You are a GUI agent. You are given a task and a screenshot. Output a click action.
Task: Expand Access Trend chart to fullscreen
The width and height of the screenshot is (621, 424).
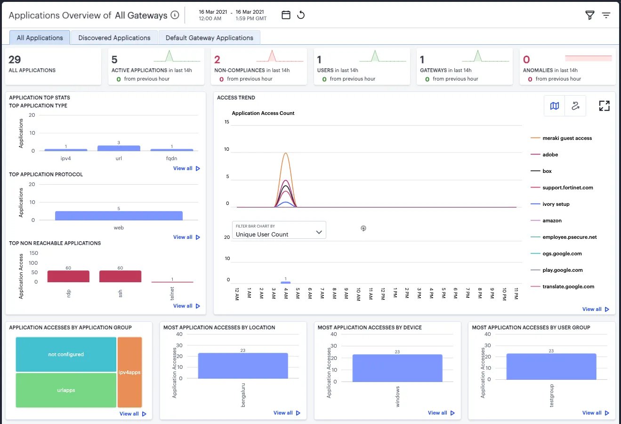click(x=604, y=106)
